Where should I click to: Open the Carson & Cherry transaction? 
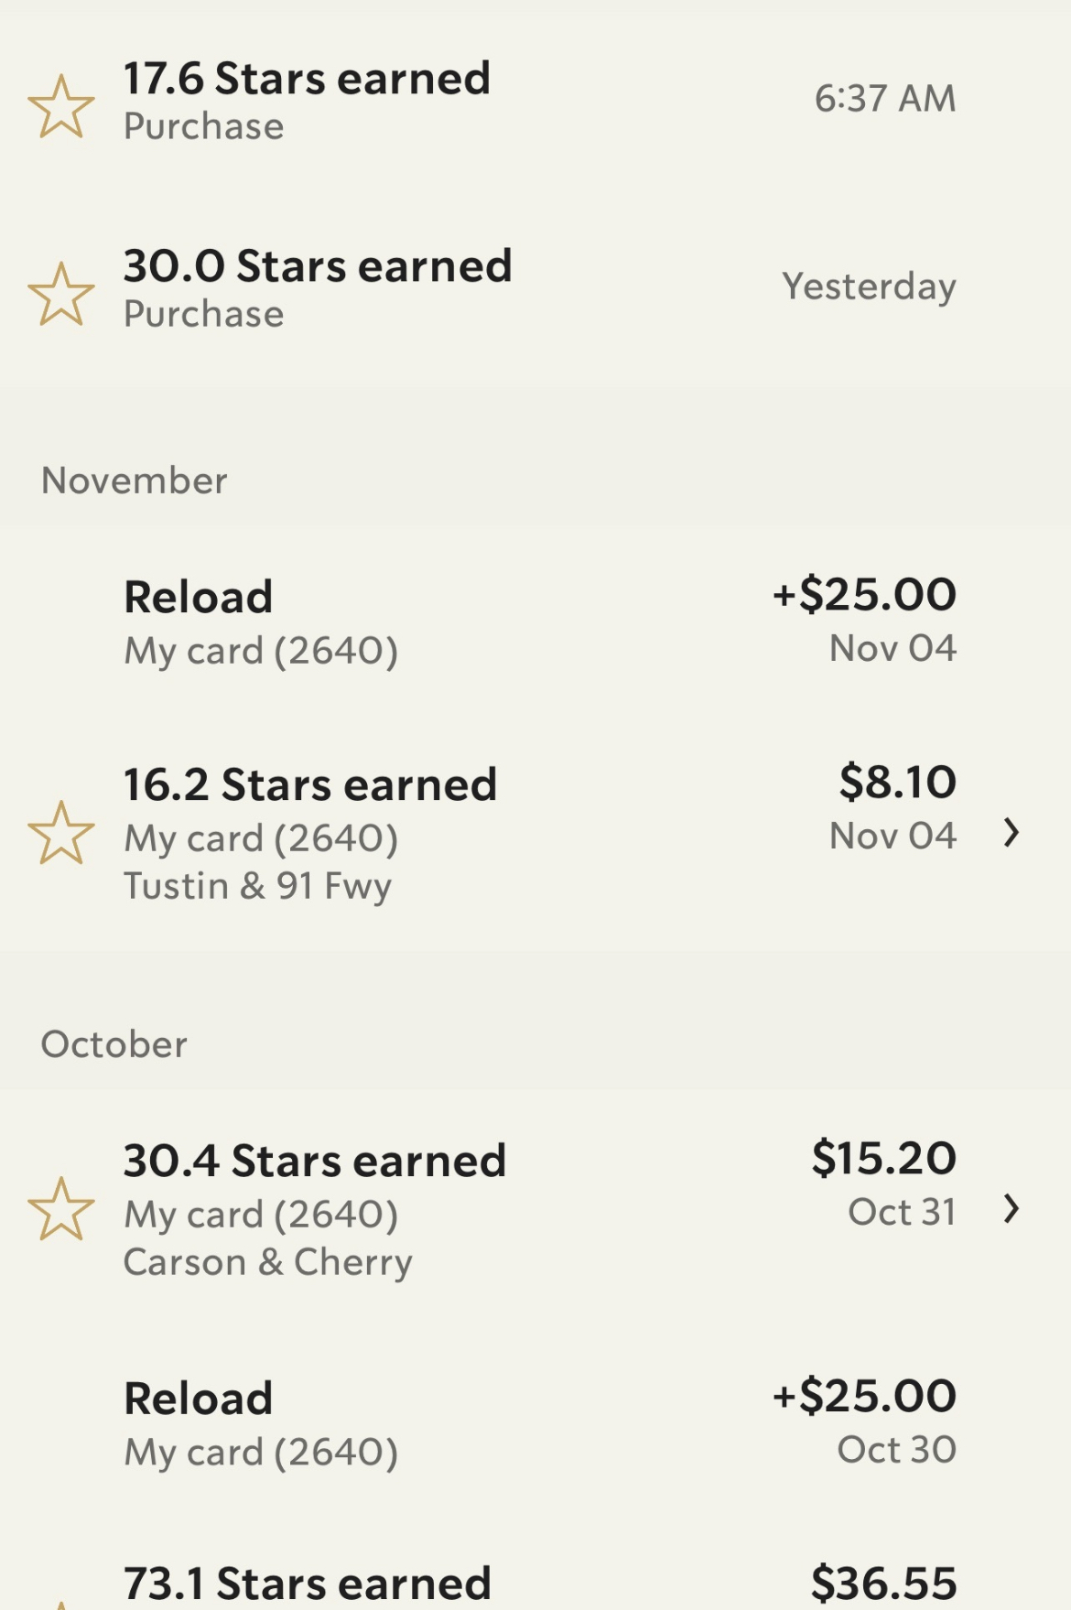pyautogui.click(x=267, y=1262)
